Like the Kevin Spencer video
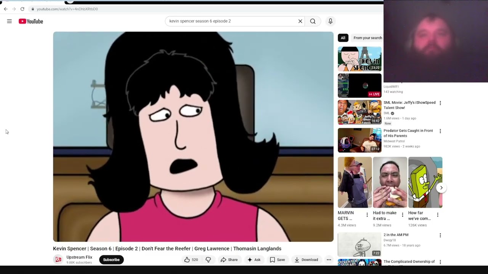 click(191, 260)
